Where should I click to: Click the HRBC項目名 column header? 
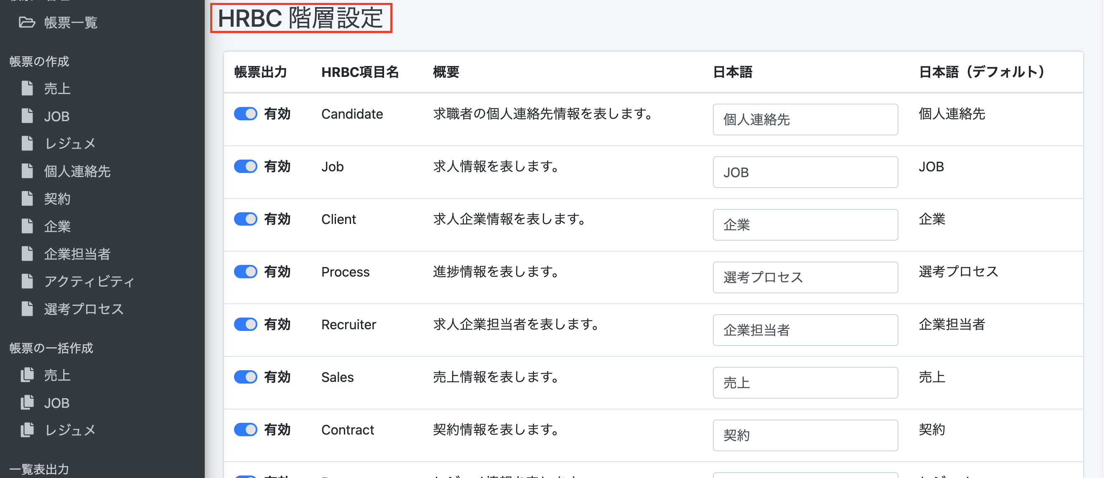point(360,72)
